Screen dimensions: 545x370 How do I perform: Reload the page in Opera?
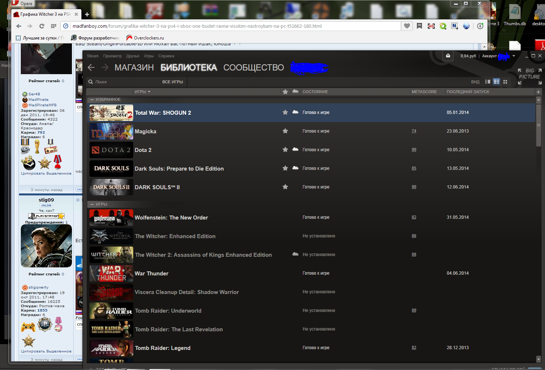pos(42,26)
